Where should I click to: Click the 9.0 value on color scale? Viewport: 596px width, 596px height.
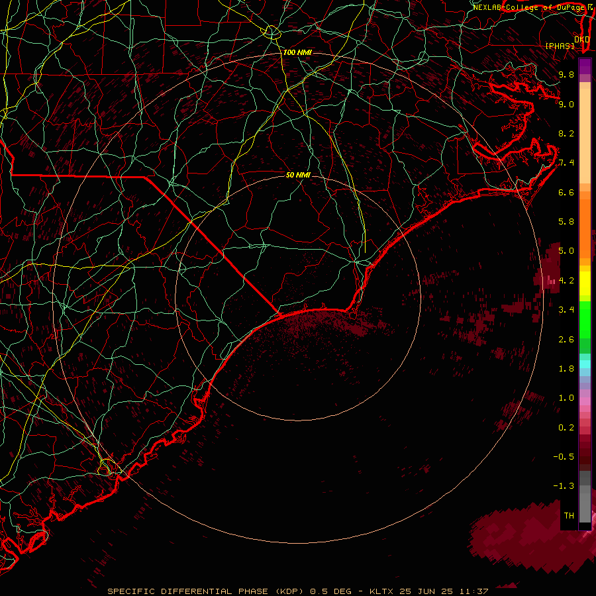point(566,104)
